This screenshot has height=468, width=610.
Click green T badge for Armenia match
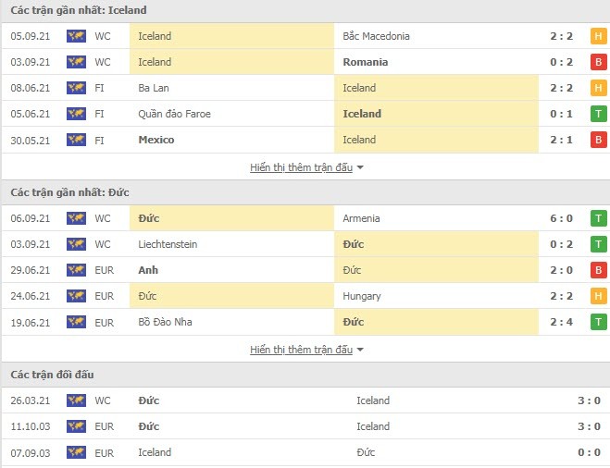coord(599,218)
